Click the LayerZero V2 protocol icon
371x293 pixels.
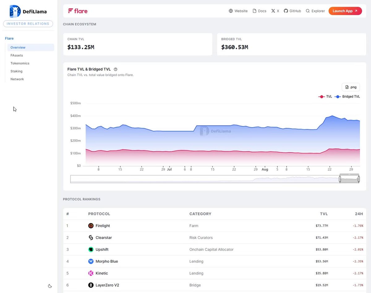pyautogui.click(x=91, y=285)
